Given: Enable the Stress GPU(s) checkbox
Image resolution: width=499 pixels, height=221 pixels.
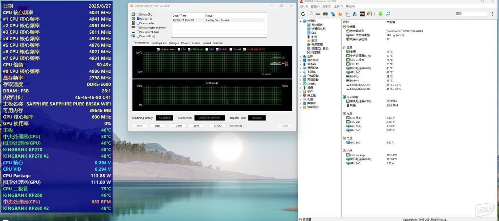Looking at the screenshot, I should pyautogui.click(x=138, y=36).
